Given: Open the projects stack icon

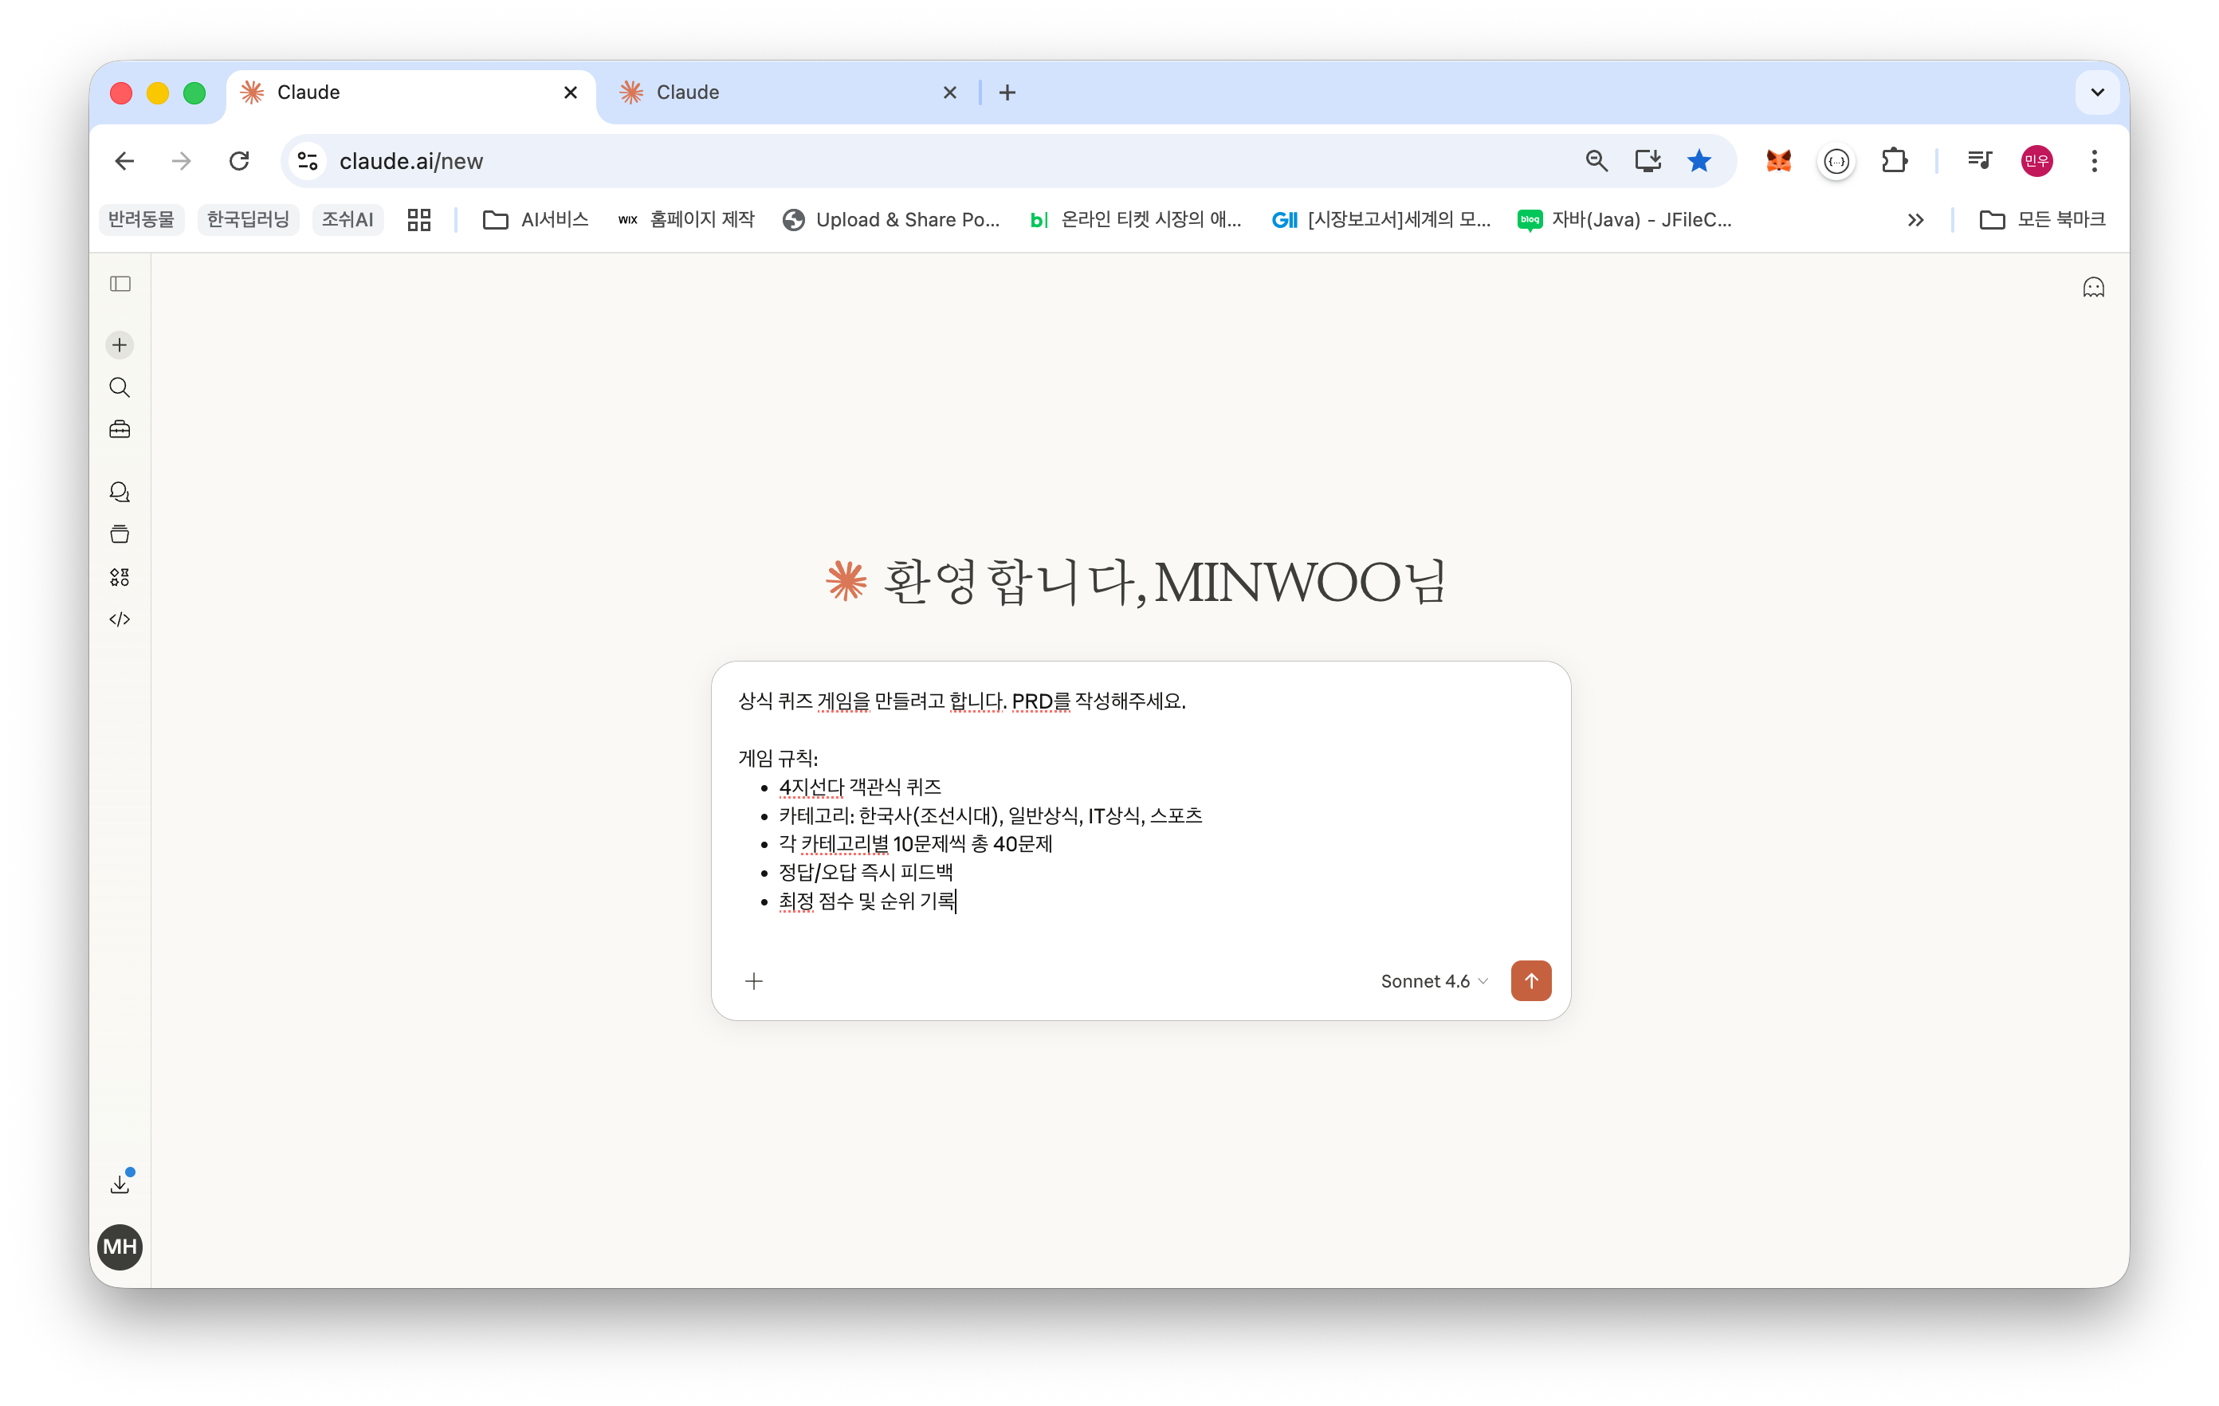Looking at the screenshot, I should [120, 534].
